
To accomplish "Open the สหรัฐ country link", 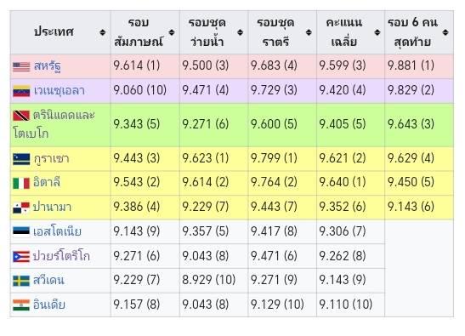I will tap(48, 66).
